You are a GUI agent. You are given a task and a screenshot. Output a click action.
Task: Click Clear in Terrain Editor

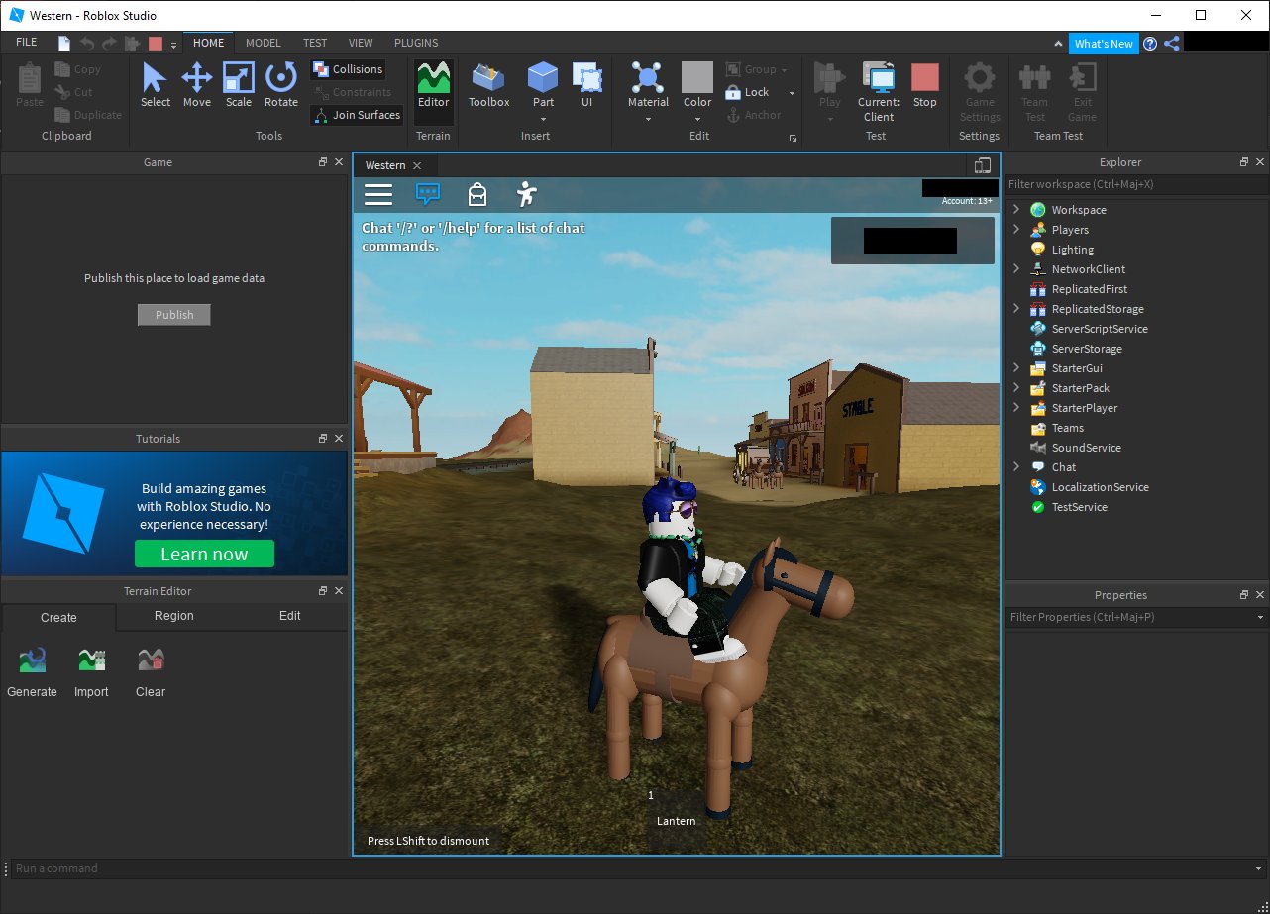coord(151,672)
